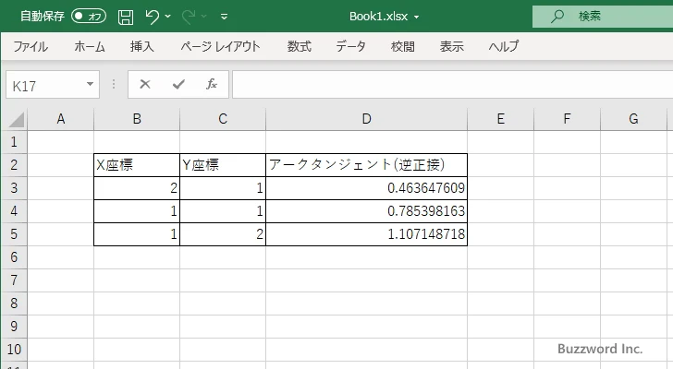The image size is (673, 369).
Task: Select cell C4 containing 1
Action: click(223, 211)
